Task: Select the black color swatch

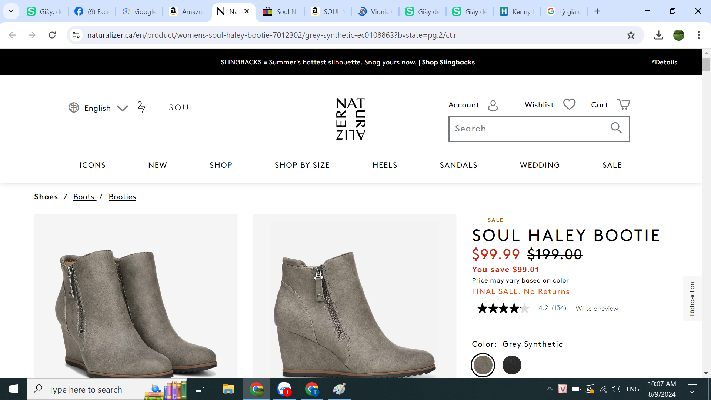Action: tap(512, 365)
